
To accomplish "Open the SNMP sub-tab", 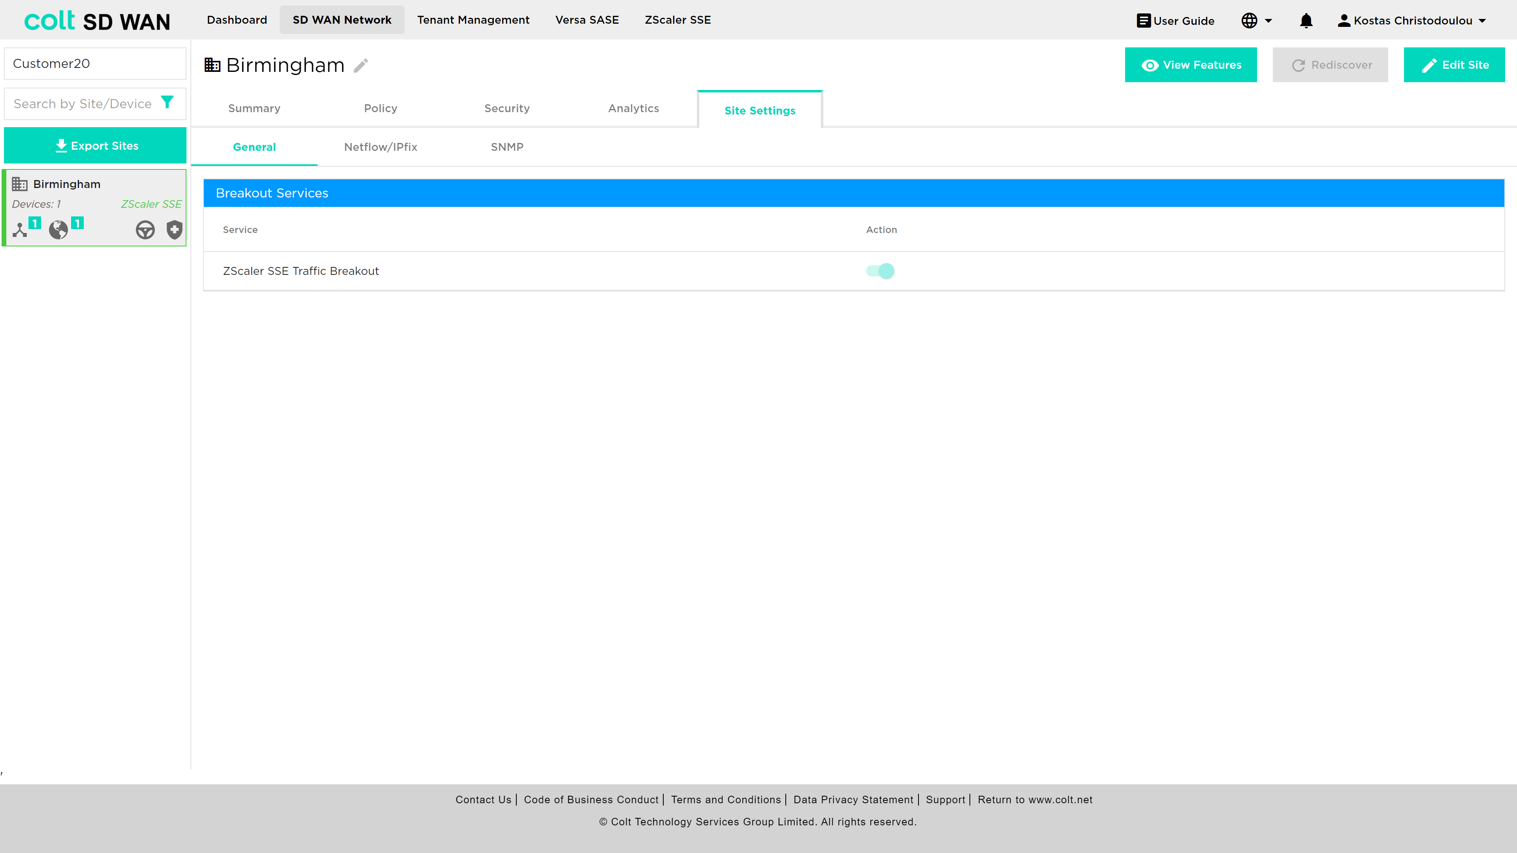I will click(x=507, y=147).
